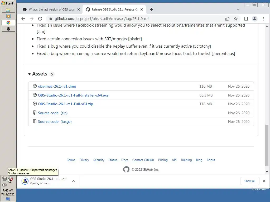
Task: Open OBS Studio taskbar icon
Action: click(8, 29)
